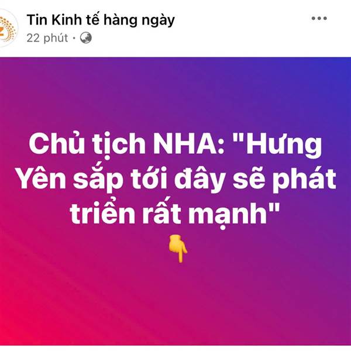This screenshot has height=351, width=351.
Task: Click the word Chủ at headline start
Action: 57,143
